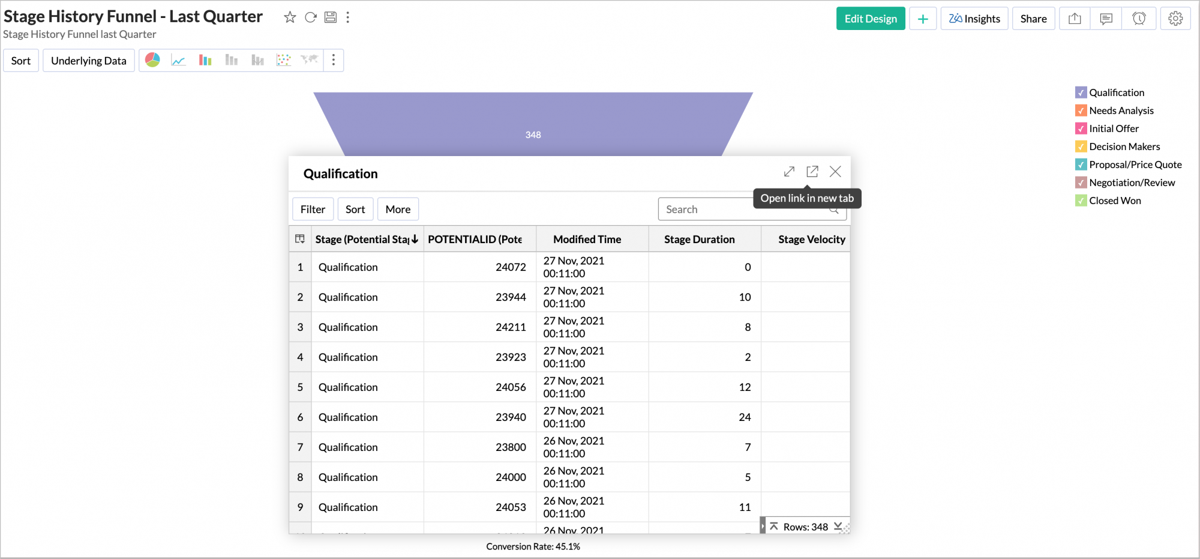Screen dimensions: 1200x559
Task: Expand overflow menu next to chart icons
Action: [334, 60]
